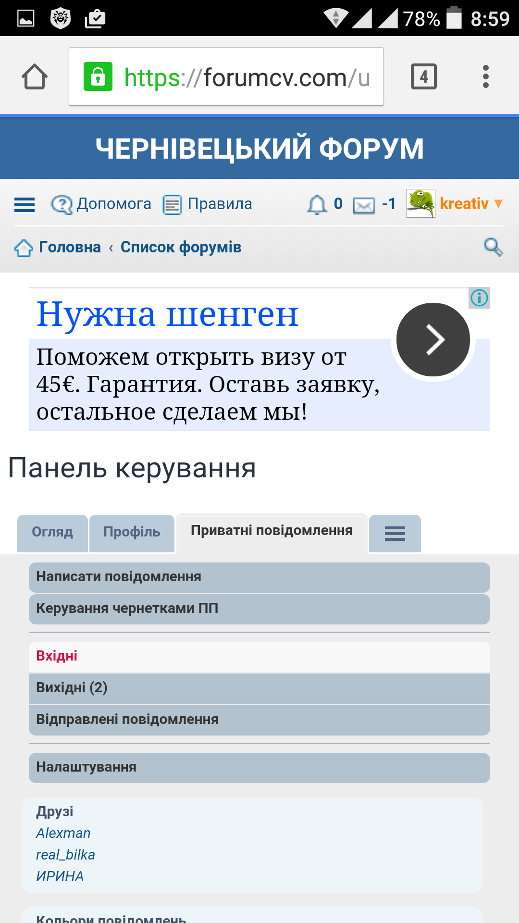Open Список форумів breadcrumb link
The image size is (519, 923).
(x=181, y=247)
